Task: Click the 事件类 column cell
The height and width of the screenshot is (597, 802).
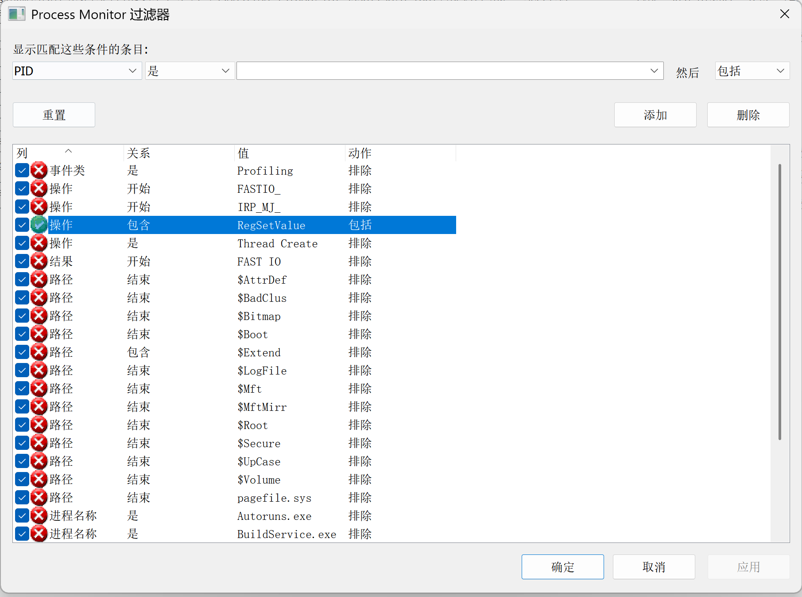Action: pos(67,170)
